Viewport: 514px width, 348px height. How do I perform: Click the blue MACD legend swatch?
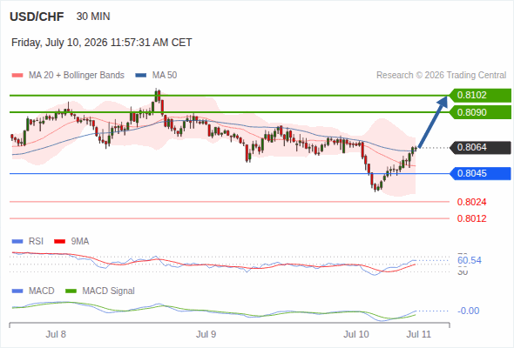coord(17,291)
